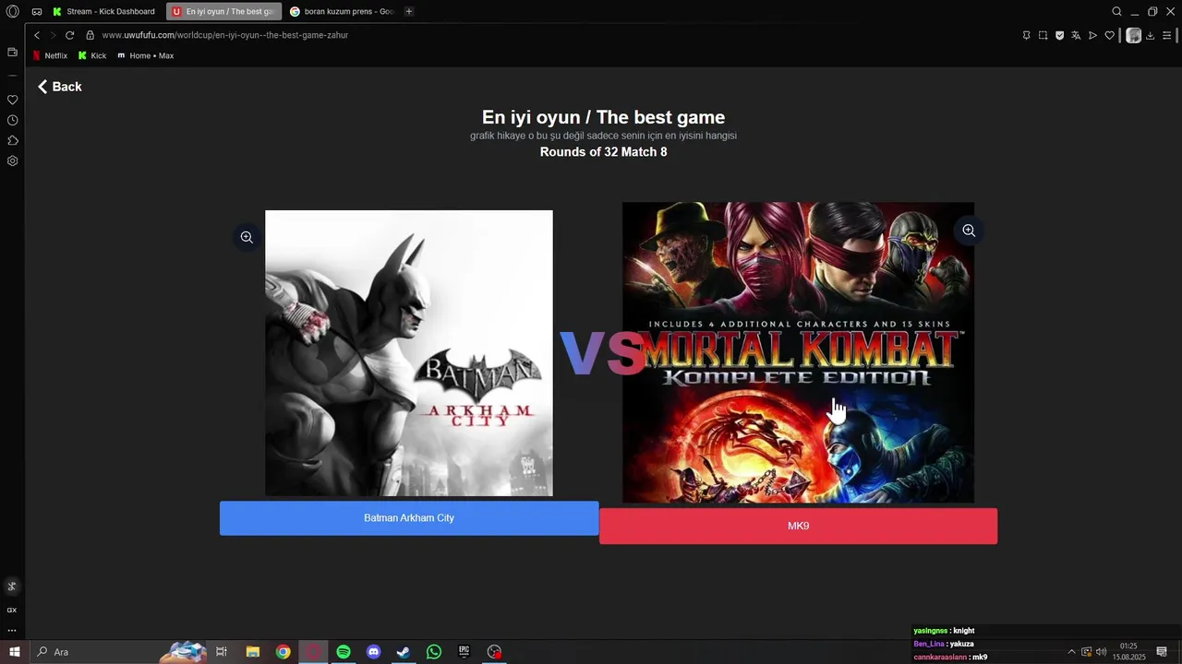Open a new browser tab
This screenshot has height=664, width=1182.
[409, 12]
